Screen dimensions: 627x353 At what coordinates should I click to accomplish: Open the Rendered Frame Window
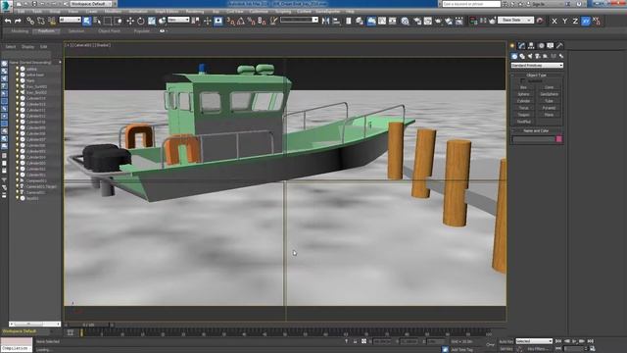point(427,21)
